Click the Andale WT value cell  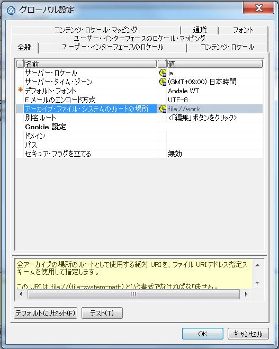[215, 91]
